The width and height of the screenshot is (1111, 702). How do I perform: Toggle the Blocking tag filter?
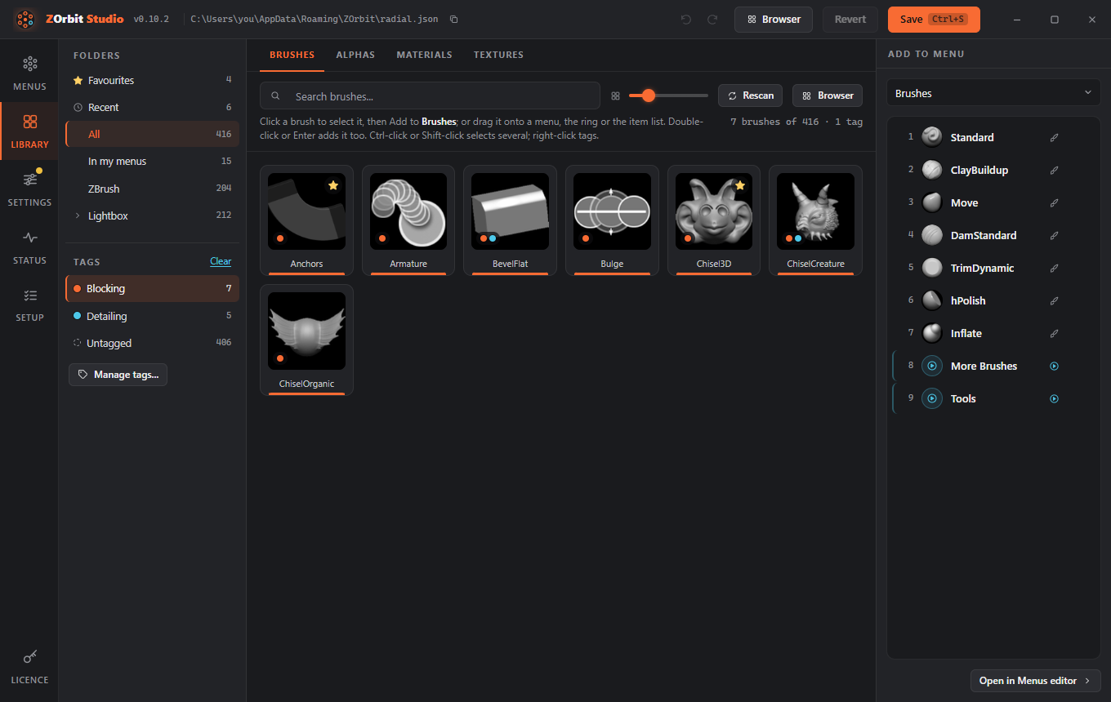(x=152, y=288)
